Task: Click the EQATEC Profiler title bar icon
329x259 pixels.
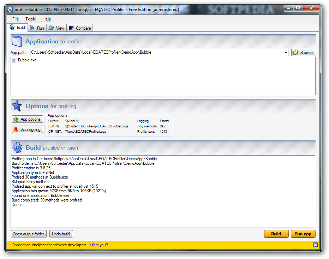Action: pos(10,10)
